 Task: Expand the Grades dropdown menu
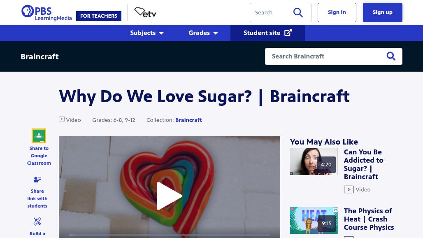click(x=203, y=33)
